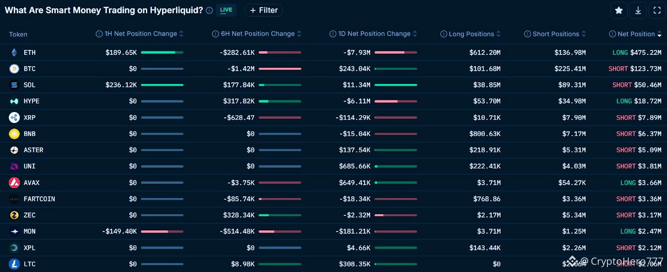Click the BTC token icon
Image resolution: width=667 pixels, height=272 pixels.
coord(14,69)
